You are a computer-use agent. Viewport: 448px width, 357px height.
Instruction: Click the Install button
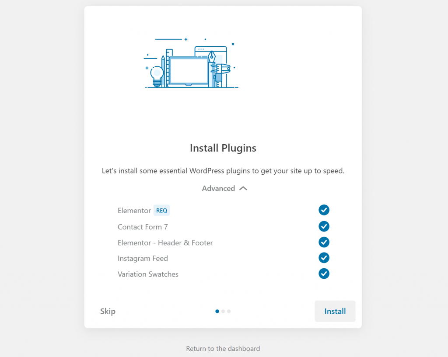coord(335,311)
